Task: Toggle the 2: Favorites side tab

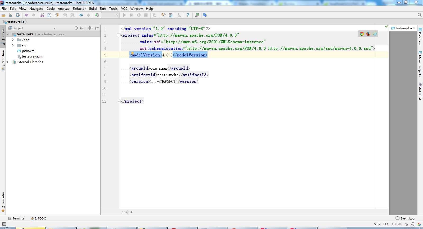Action: (3, 202)
